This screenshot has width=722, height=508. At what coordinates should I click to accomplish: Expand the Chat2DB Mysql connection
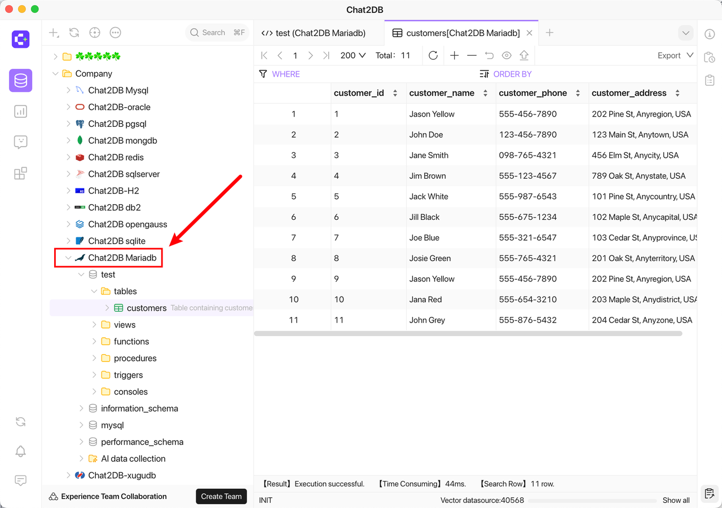pyautogui.click(x=68, y=90)
